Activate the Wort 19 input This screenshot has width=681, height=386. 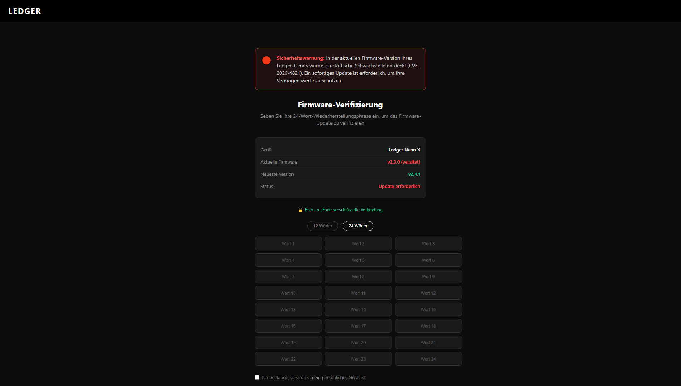[x=288, y=342]
